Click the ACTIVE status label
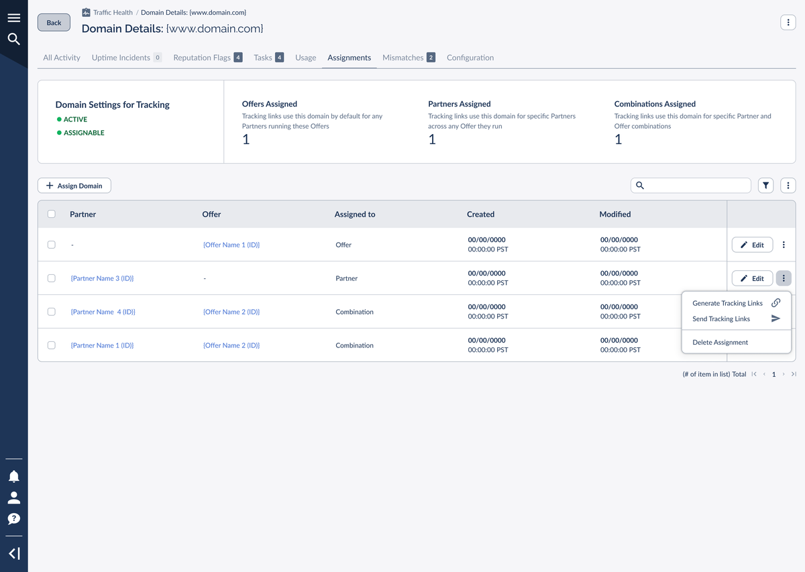This screenshot has height=572, width=805. point(75,119)
